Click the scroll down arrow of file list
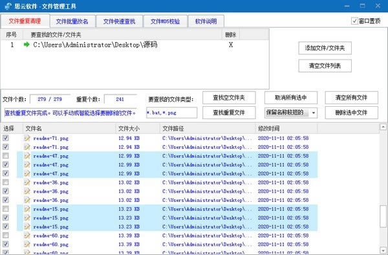The width and height of the screenshot is (388, 255). (x=383, y=250)
